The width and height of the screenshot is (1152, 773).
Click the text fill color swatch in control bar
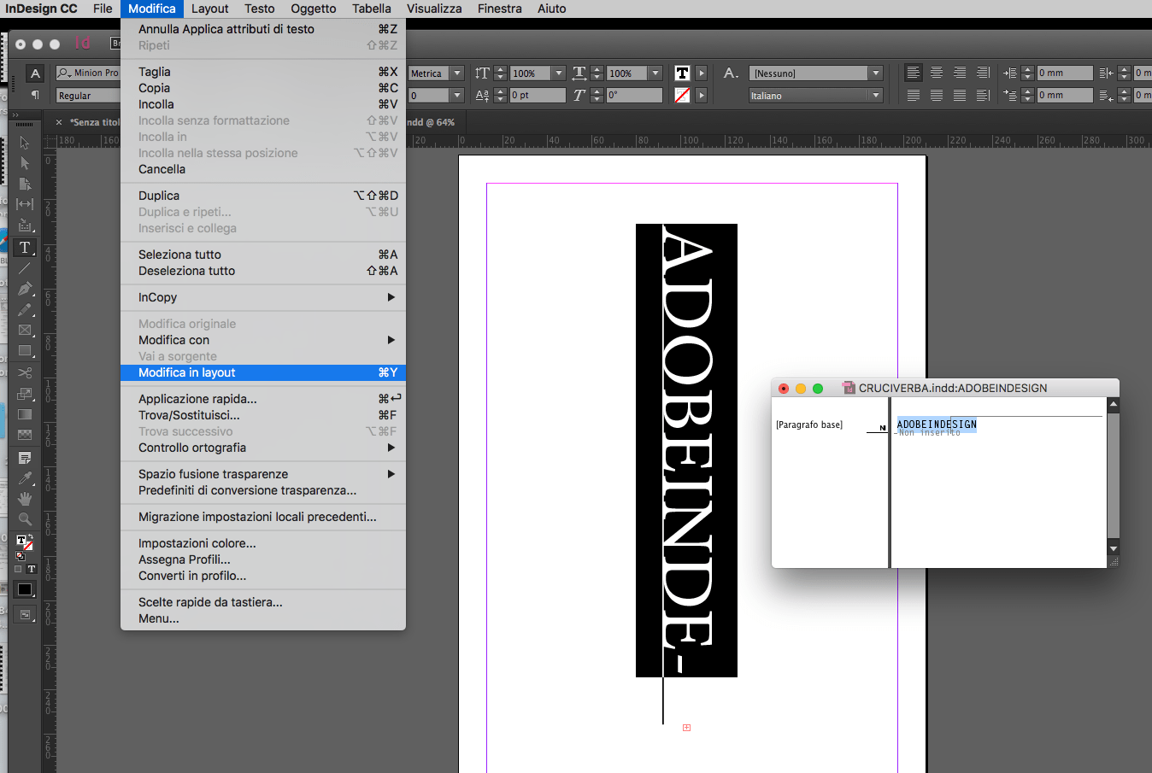[x=682, y=73]
